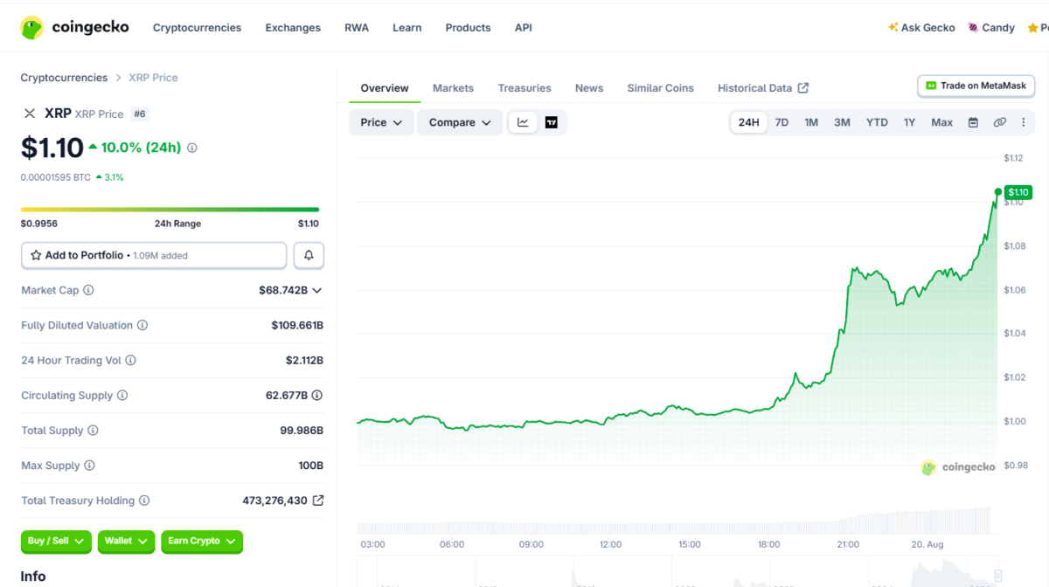Viewport: 1049px width, 587px height.
Task: Open Historical Data tab link
Action: 763,88
